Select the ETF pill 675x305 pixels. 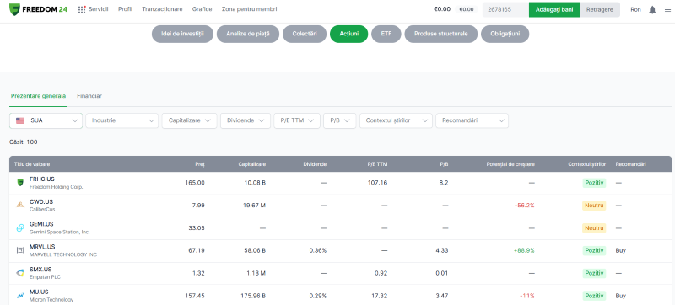(x=386, y=34)
